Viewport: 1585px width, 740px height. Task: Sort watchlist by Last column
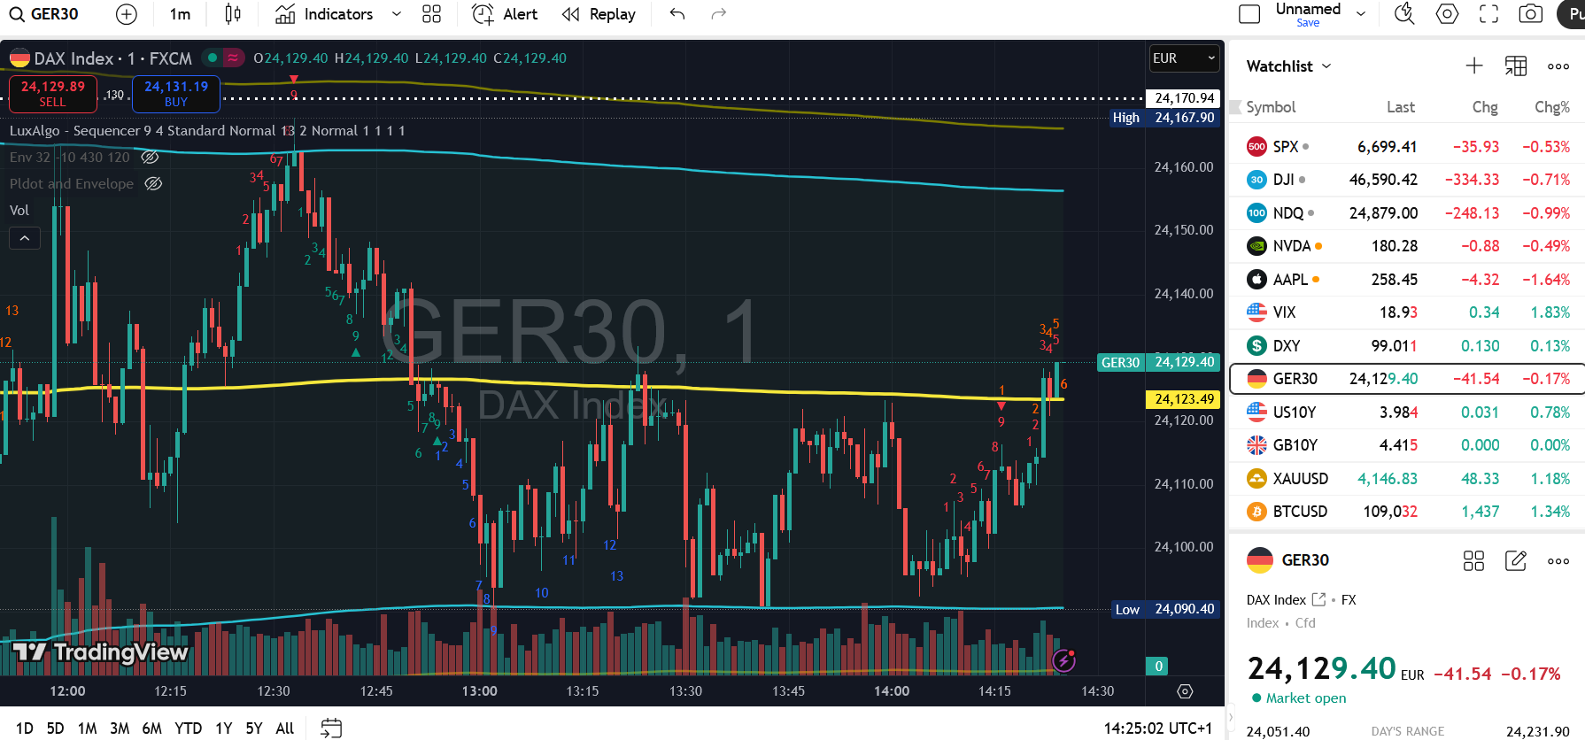1400,107
